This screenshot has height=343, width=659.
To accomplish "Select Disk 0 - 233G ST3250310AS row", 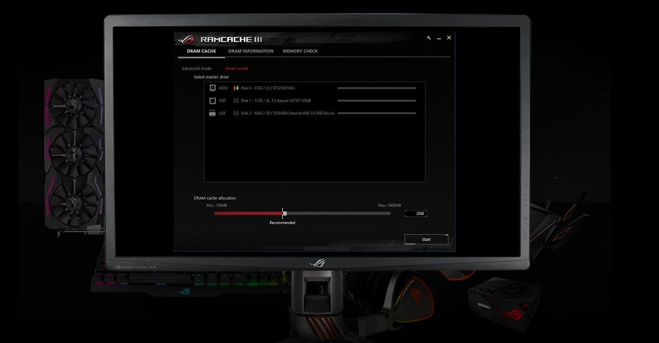I will pos(313,88).
